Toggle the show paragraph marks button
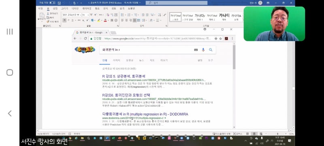Screen dimensions: 324x146 [164, 15]
